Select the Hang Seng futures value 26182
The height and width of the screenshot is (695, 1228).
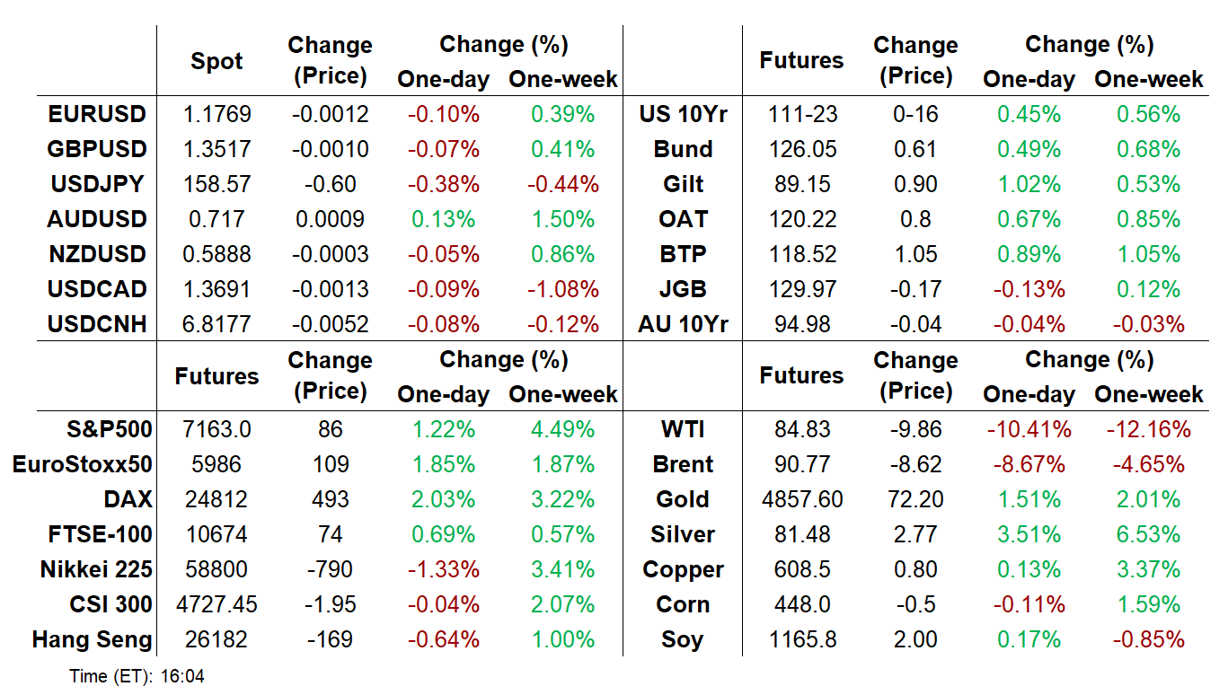pos(217,639)
